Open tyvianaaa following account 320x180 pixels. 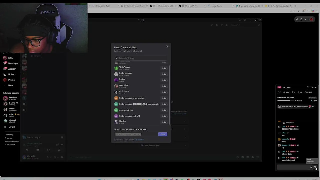10,98
